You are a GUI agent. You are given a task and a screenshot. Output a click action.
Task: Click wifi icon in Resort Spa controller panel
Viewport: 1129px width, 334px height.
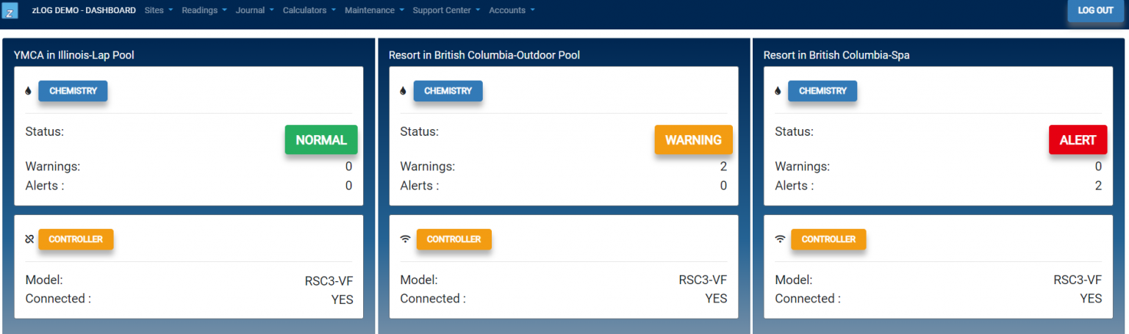coord(780,239)
